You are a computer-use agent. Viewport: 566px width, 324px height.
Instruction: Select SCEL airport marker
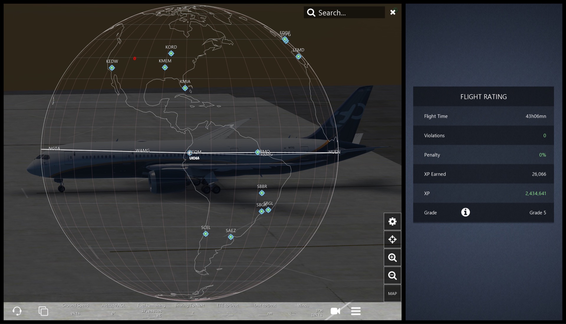pyautogui.click(x=206, y=234)
